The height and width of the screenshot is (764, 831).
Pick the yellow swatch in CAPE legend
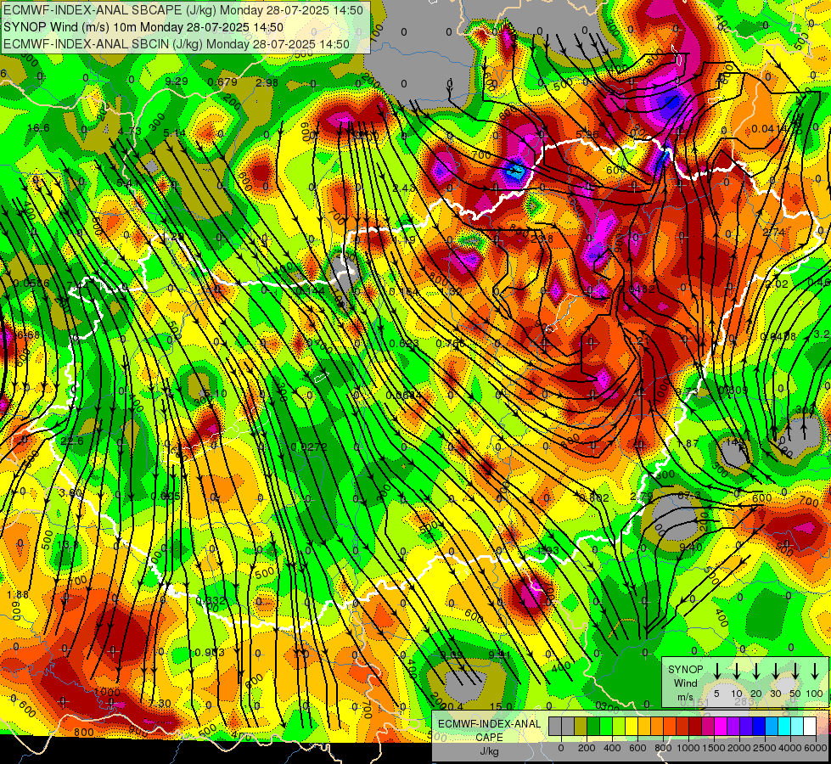tap(632, 727)
